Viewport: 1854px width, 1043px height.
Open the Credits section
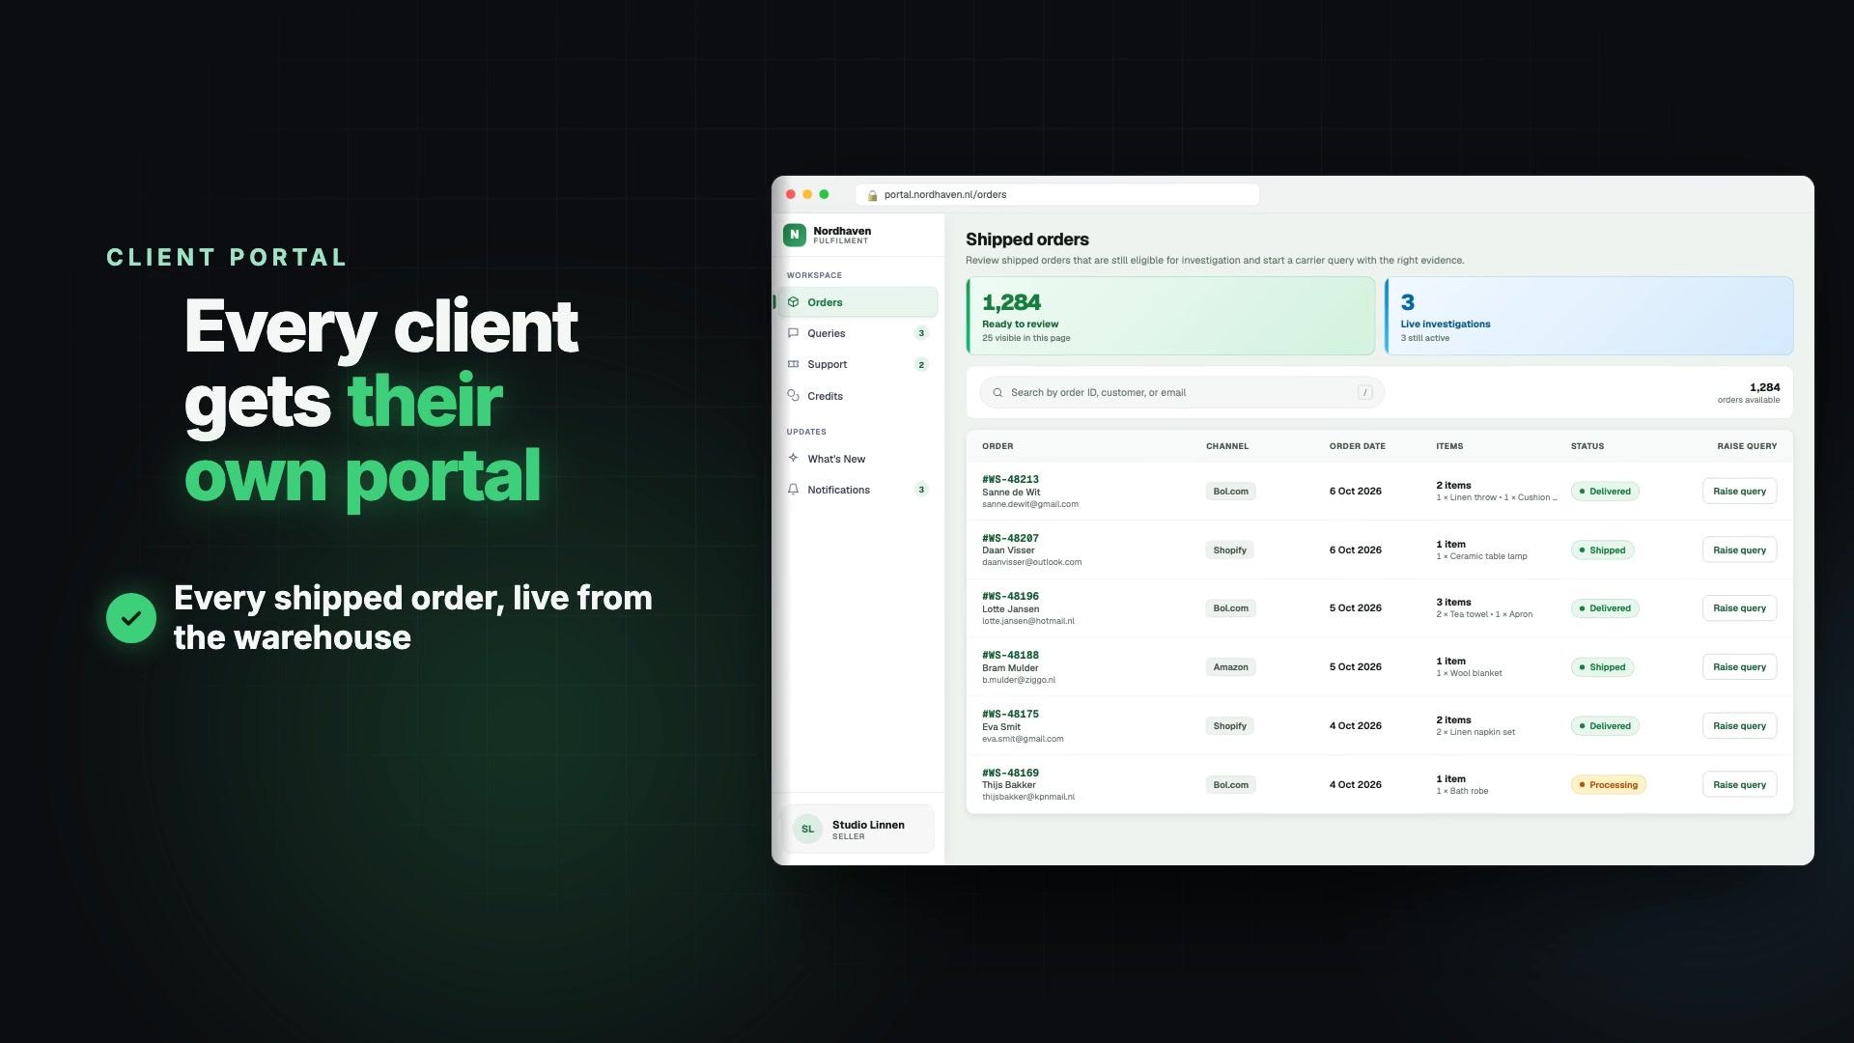(857, 396)
